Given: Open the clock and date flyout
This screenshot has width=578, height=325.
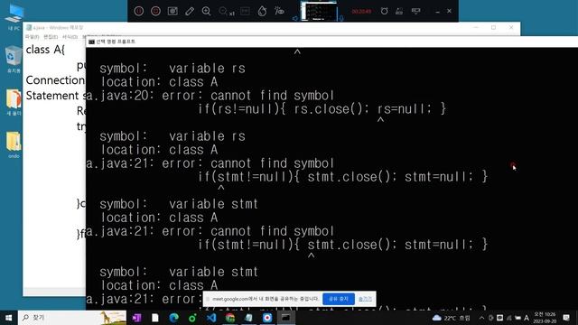Looking at the screenshot, I should pyautogui.click(x=545, y=318).
